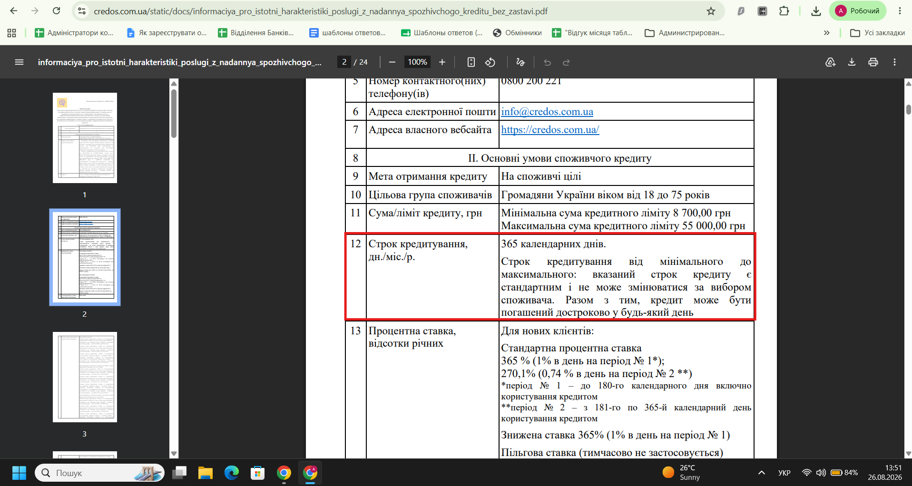This screenshot has height=486, width=912.
Task: Select page 2 thumbnail
Action: click(x=85, y=257)
